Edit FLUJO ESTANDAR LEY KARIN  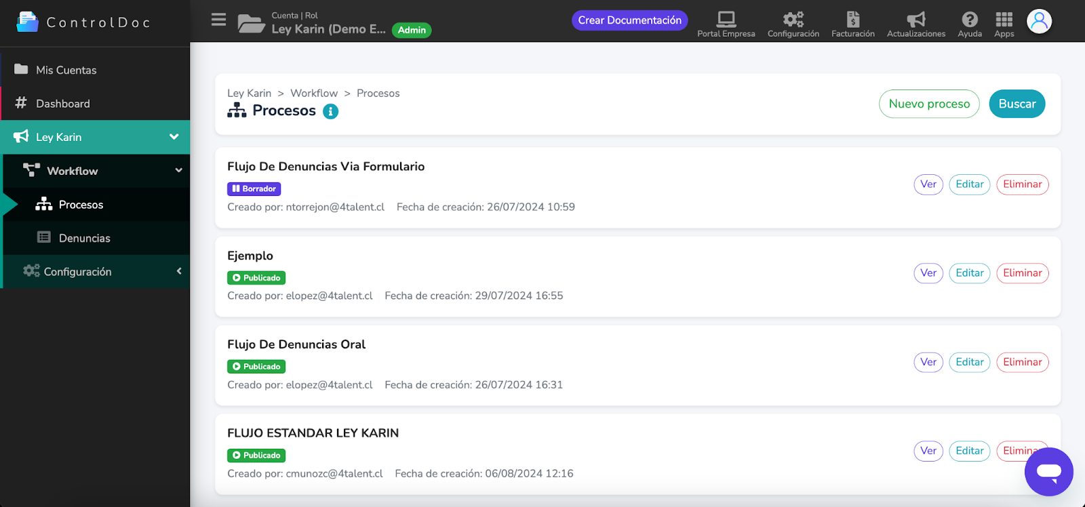tap(970, 451)
